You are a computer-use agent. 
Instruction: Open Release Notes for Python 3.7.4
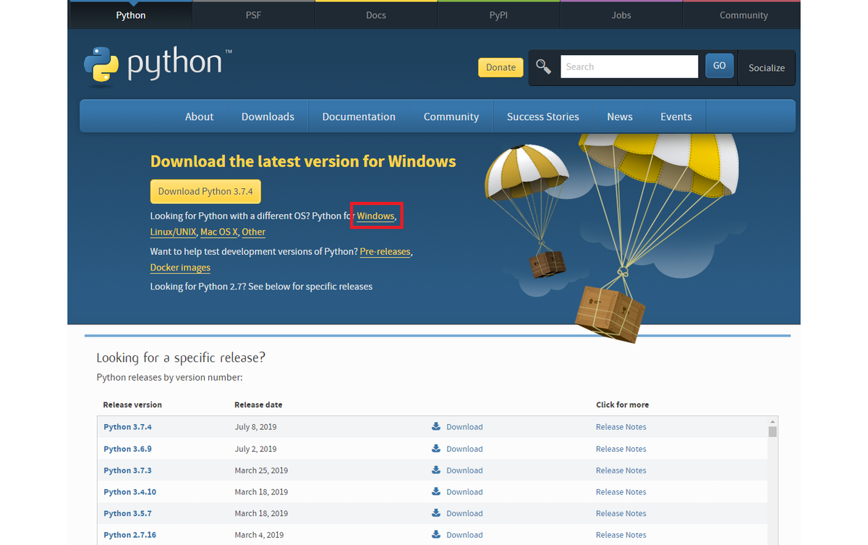pos(621,427)
